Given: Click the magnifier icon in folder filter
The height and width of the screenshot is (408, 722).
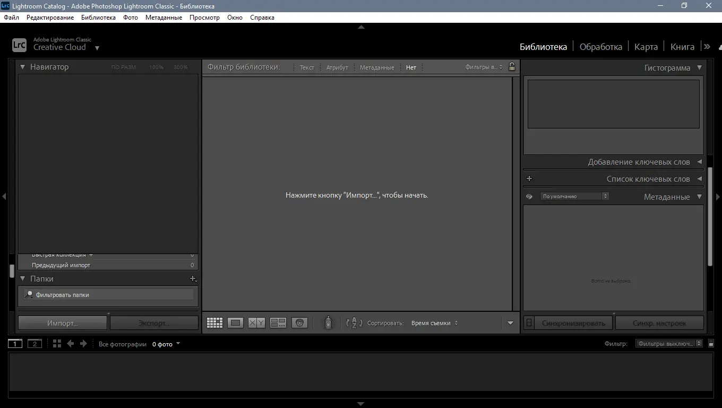Looking at the screenshot, I should click(x=30, y=294).
